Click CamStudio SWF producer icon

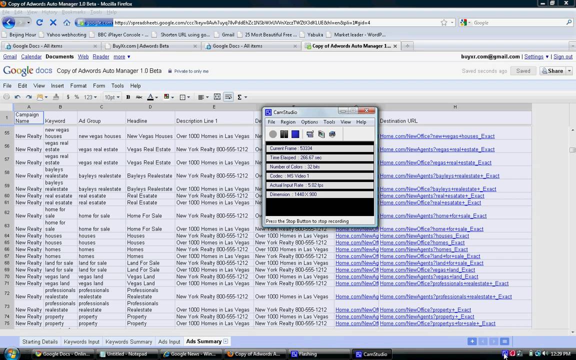click(332, 134)
